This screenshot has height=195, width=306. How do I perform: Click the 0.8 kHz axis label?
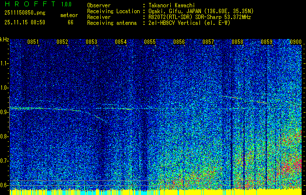[4, 136]
